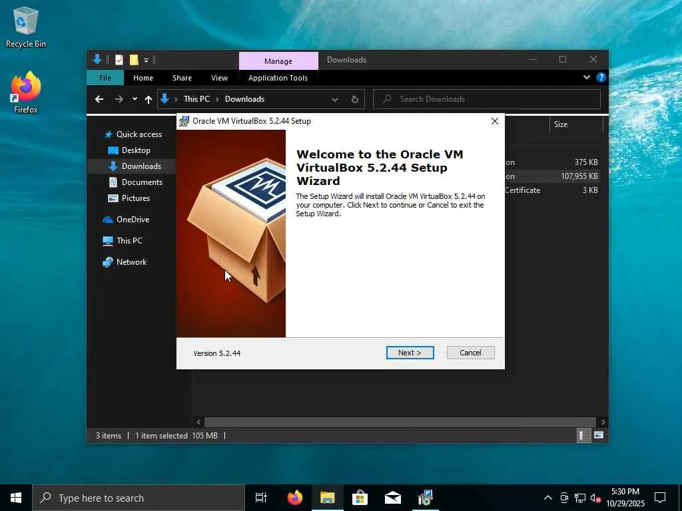This screenshot has width=682, height=511.
Task: Expand address bar history dropdown
Action: coord(335,100)
